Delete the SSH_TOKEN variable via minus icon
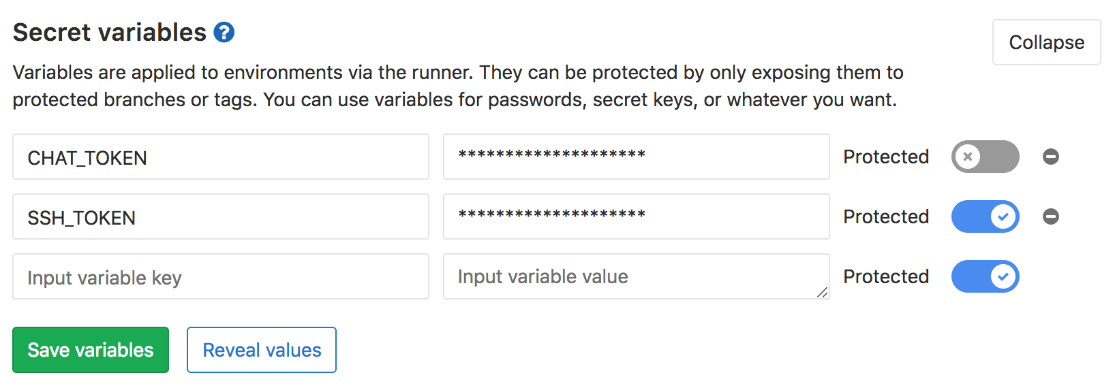Screen dimensions: 1115x388 coord(1050,216)
